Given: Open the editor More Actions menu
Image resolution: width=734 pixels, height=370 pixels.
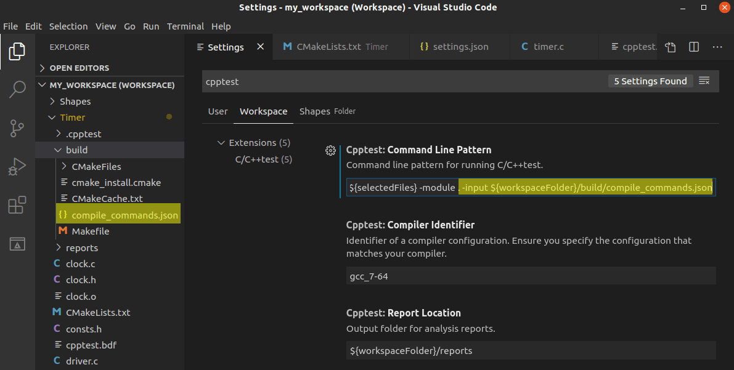Looking at the screenshot, I should [717, 47].
